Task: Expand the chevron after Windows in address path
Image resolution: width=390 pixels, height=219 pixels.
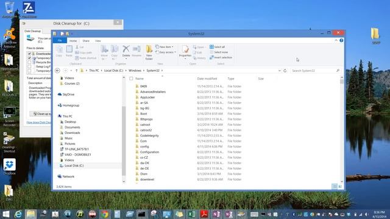Action: (144, 71)
